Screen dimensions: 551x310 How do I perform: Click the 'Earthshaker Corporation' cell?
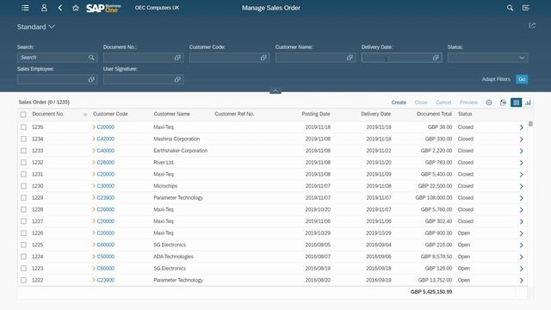[180, 151]
